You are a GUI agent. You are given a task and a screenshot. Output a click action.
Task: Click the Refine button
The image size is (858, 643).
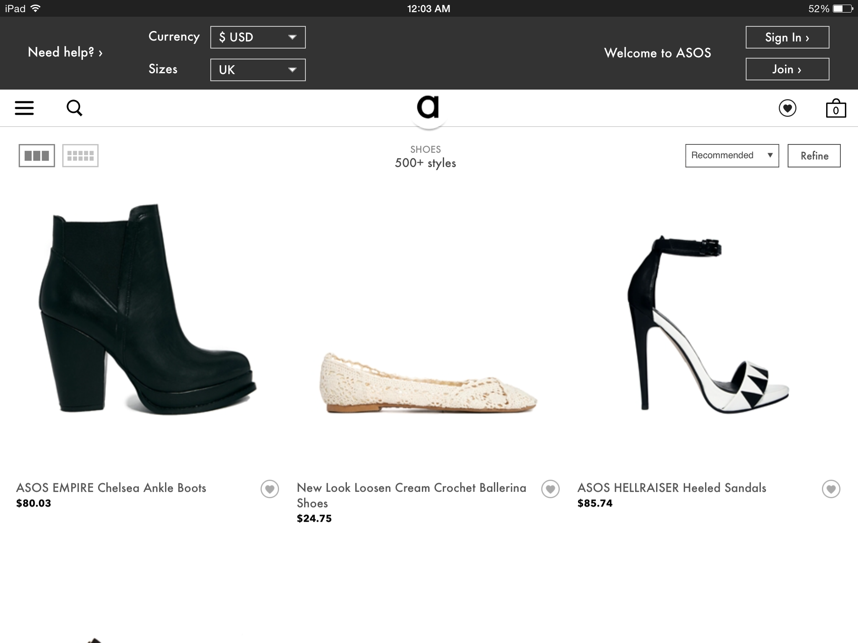click(814, 156)
